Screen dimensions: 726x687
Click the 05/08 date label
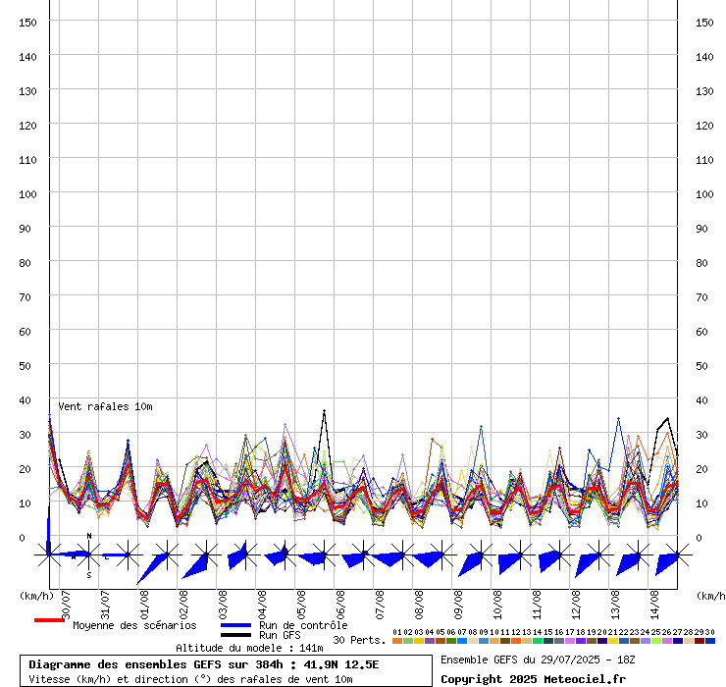click(x=301, y=605)
